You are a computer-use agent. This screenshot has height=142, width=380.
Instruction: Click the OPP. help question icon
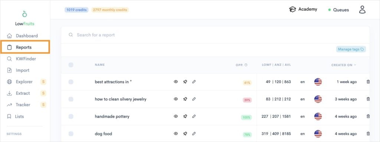pyautogui.click(x=246, y=65)
